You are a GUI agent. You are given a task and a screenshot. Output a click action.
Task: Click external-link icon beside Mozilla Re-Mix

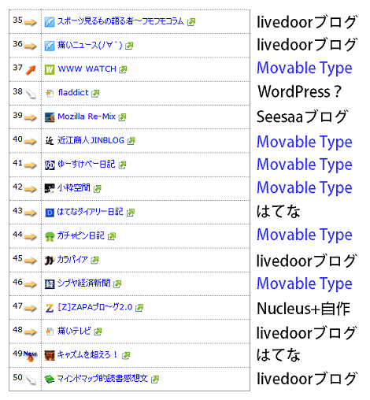[122, 117]
